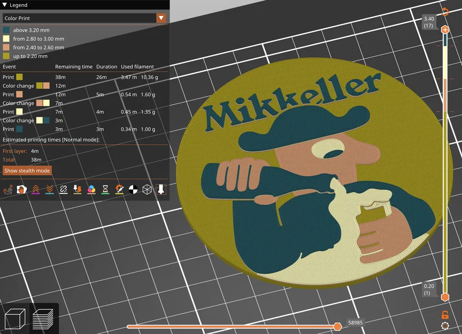Click the 'above 3.20 mm' legend label
Viewport: 462px width, 334px height.
(31, 30)
